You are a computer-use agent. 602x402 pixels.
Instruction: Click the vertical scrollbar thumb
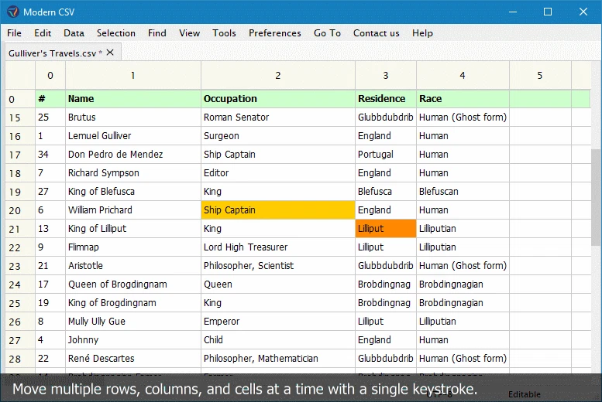[596, 197]
